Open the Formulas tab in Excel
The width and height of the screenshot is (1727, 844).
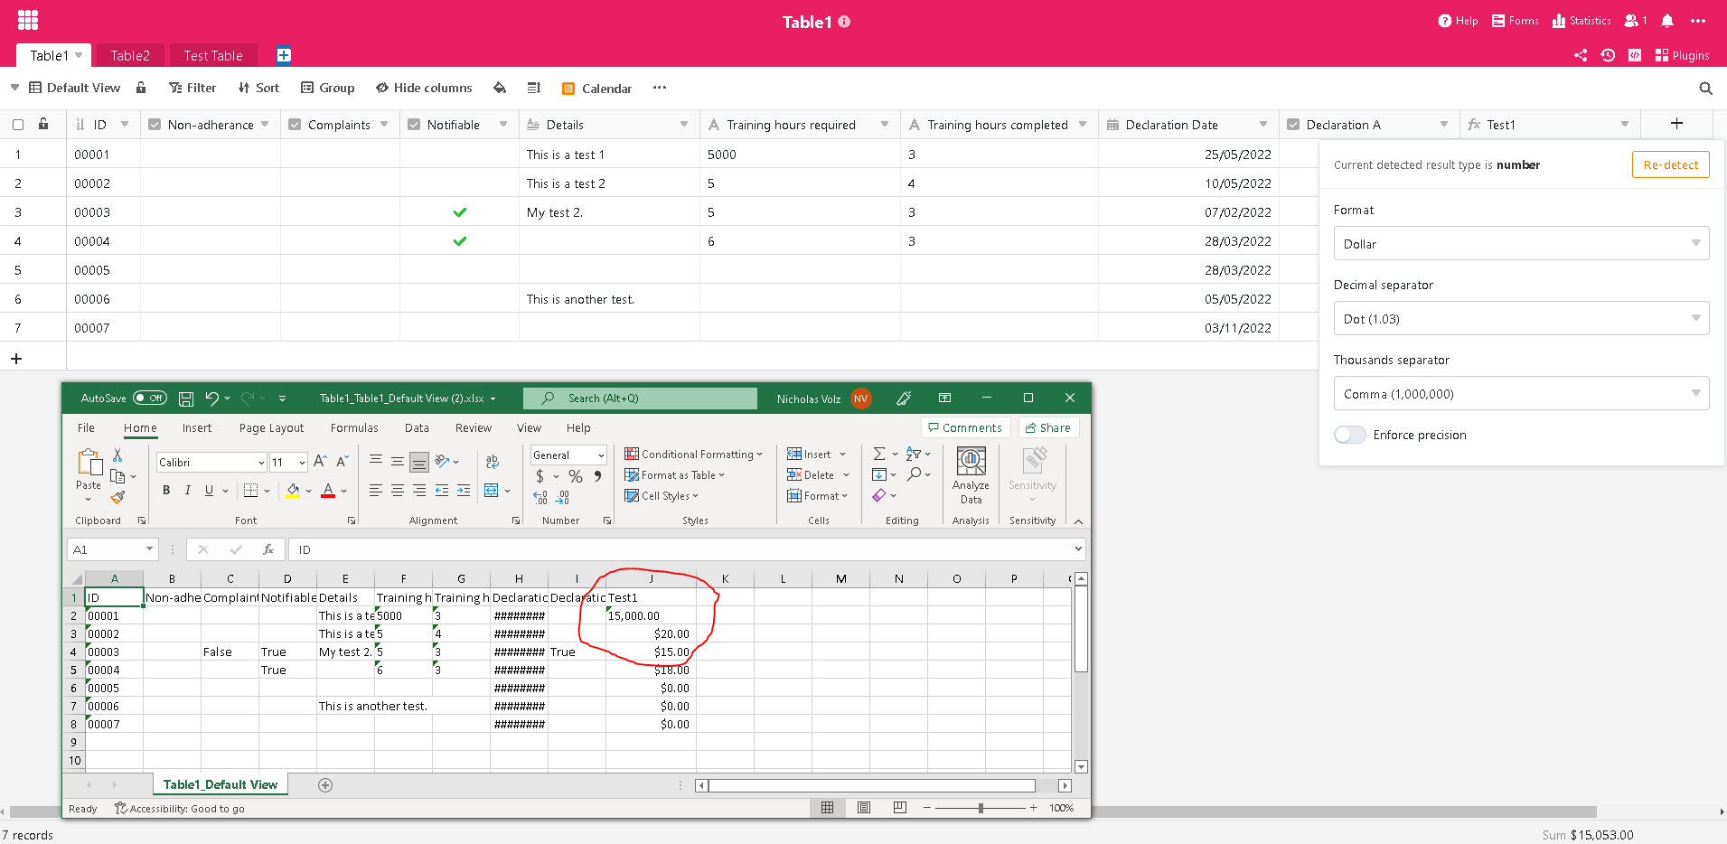pyautogui.click(x=354, y=428)
